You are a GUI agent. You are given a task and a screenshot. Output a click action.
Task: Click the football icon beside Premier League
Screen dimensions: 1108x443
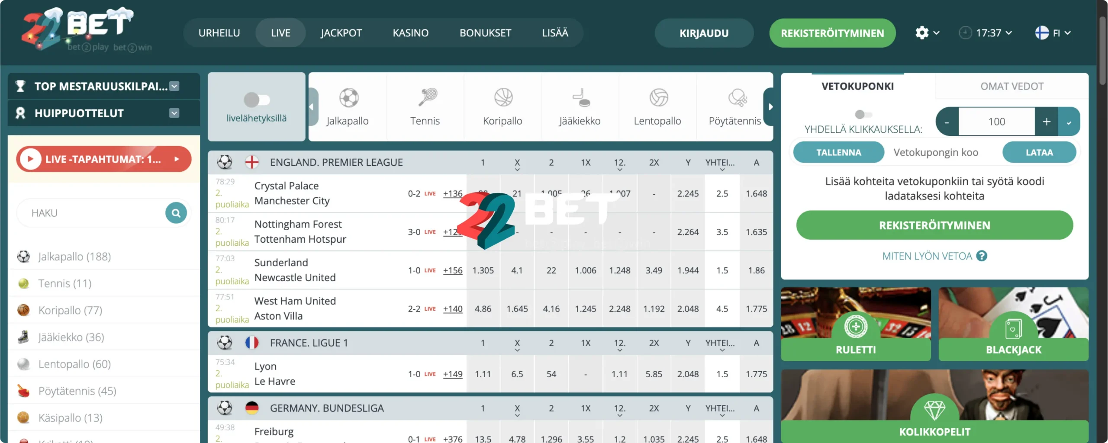point(225,162)
